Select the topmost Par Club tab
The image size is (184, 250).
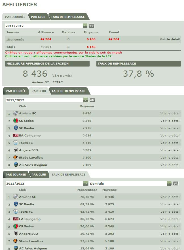38,17
